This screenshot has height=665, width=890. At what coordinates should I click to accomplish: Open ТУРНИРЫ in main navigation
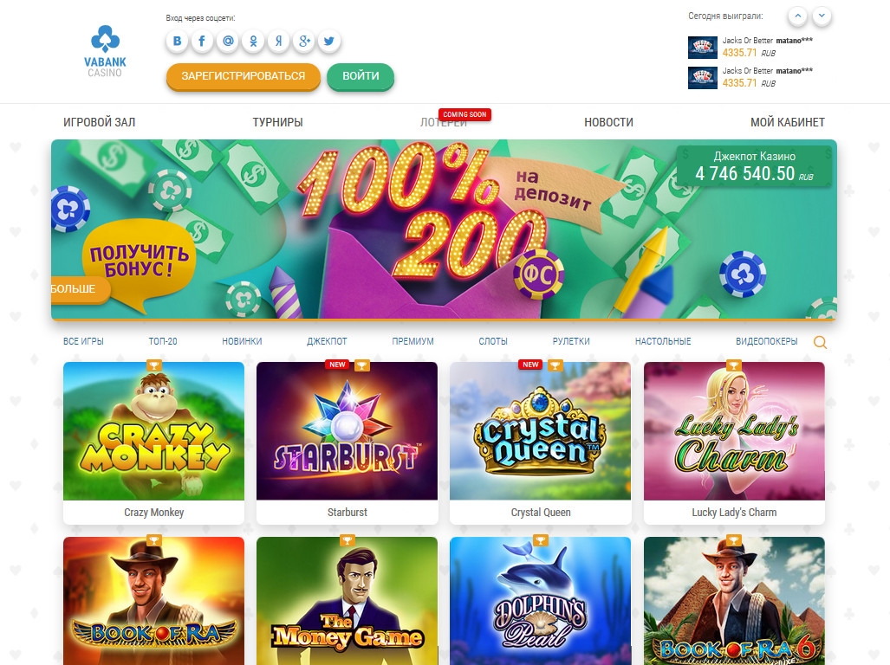click(x=277, y=122)
